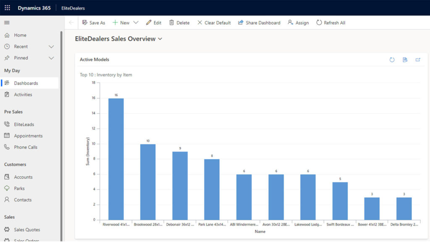Viewport: 430px width, 242px height.
Task: Click the Pinned pin icon
Action: pyautogui.click(x=7, y=58)
